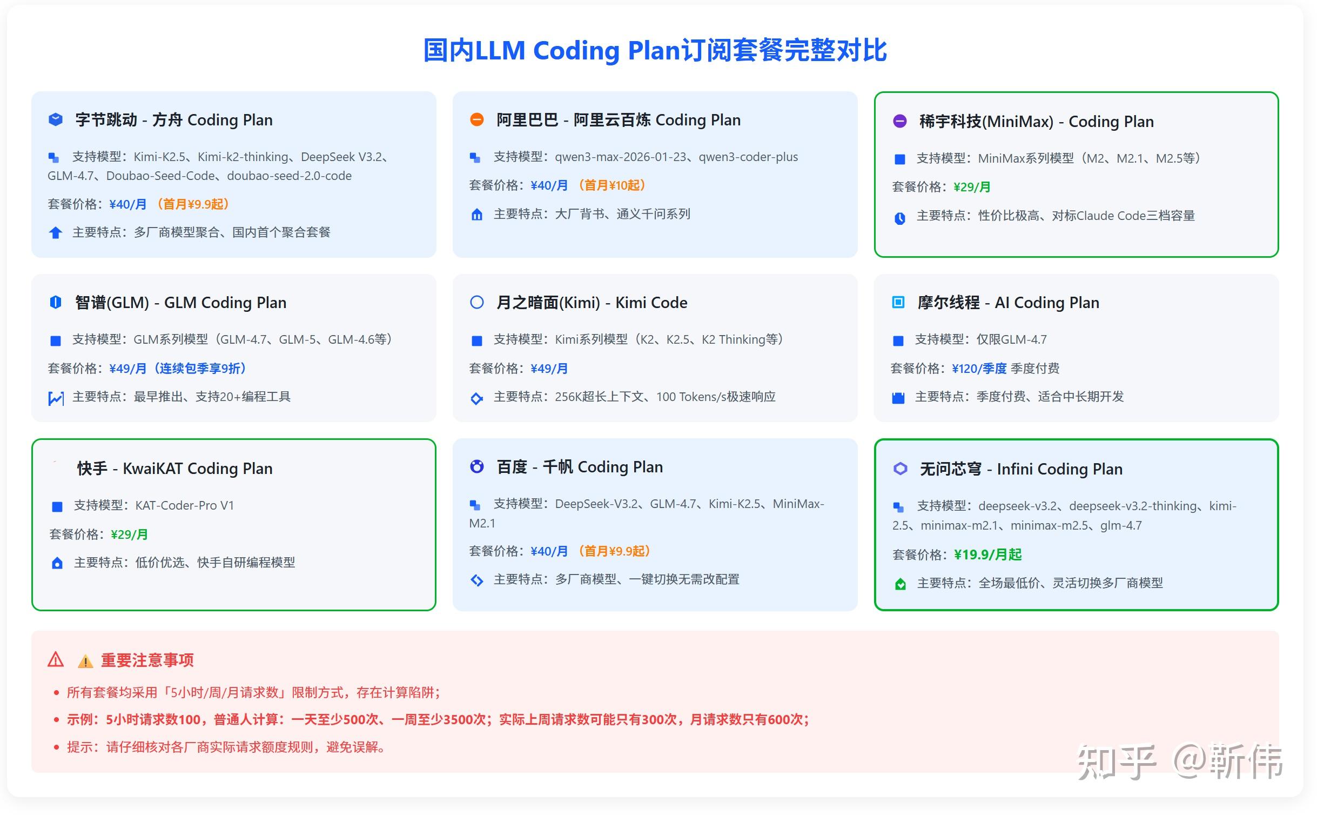This screenshot has width=1317, height=815.
Task: Click the blue square icon beside Kimi系列模型
Action: (476, 341)
